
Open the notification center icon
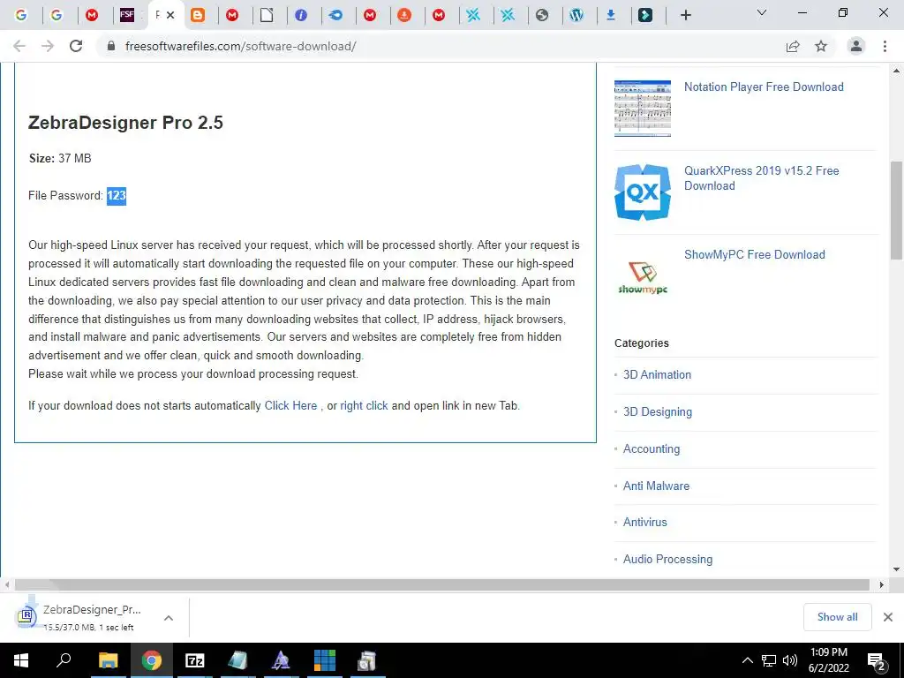877,660
